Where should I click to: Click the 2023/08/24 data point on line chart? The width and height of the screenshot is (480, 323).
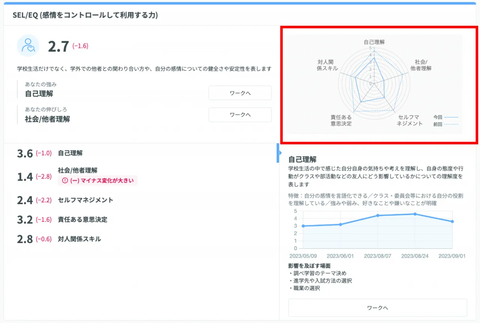click(415, 214)
